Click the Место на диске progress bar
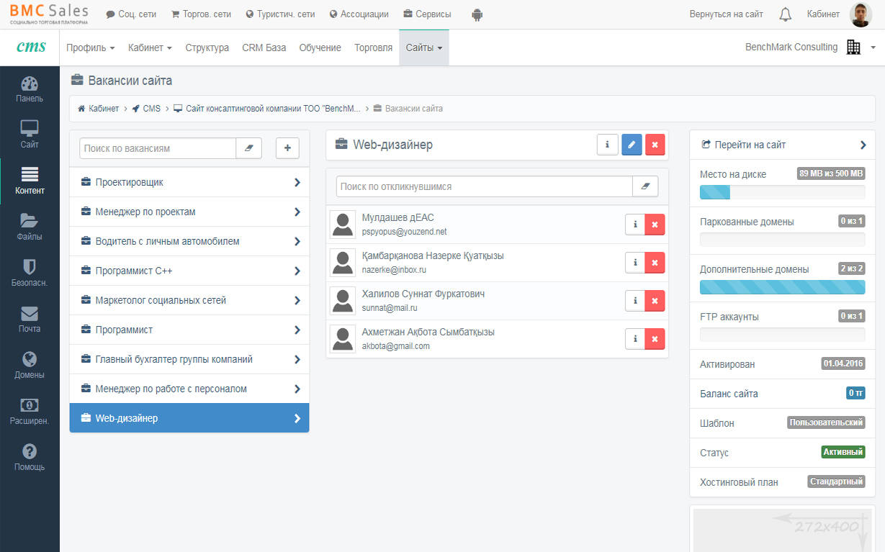 [782, 192]
